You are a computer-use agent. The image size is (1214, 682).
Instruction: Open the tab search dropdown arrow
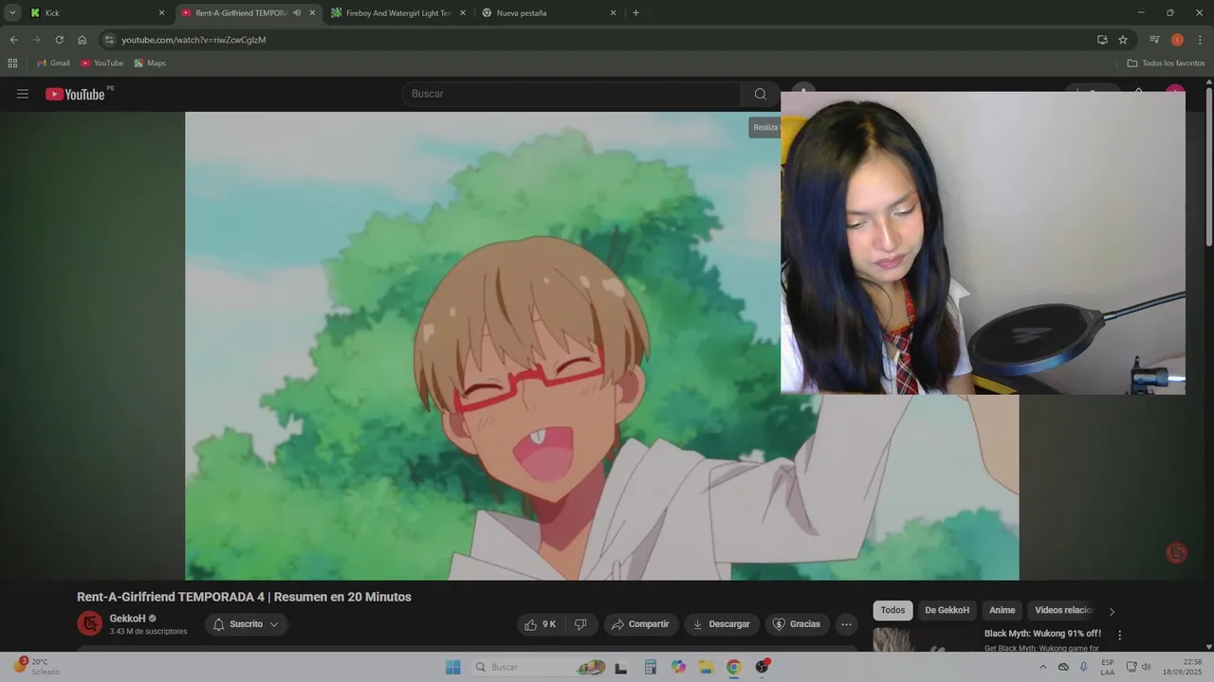click(x=12, y=13)
